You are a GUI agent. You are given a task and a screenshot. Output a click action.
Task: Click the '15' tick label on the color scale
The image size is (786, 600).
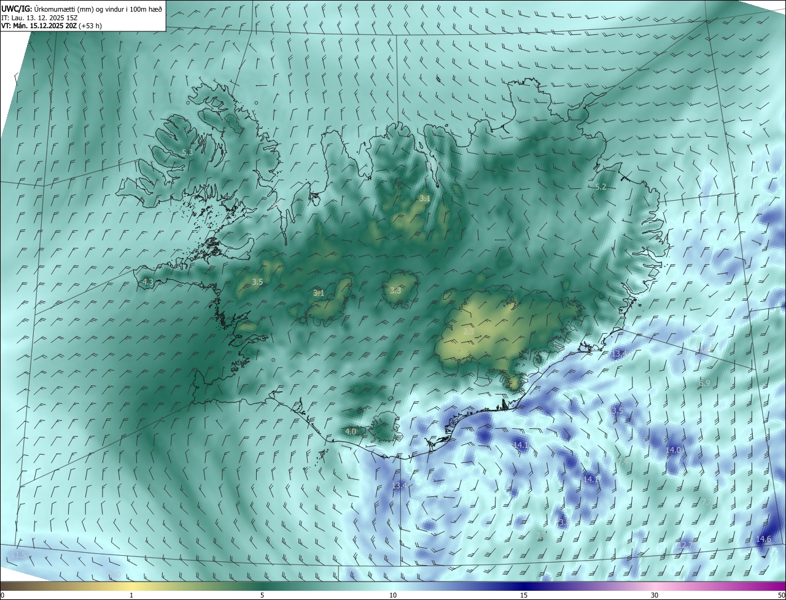coord(524,595)
